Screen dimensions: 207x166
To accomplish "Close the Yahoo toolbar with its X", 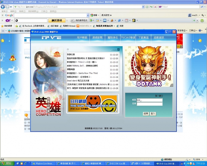I will click(2, 20).
